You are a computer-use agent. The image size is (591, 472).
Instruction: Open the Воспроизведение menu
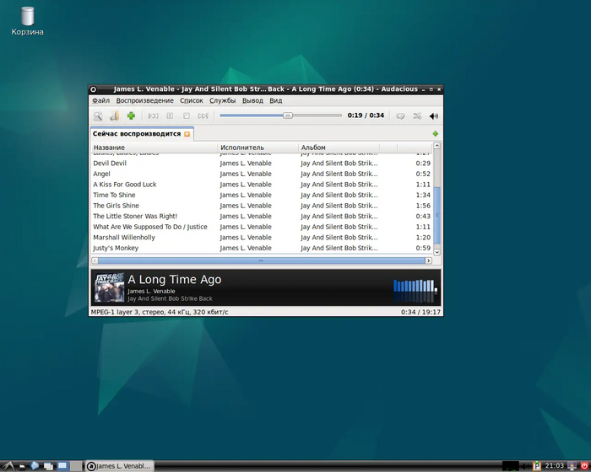[x=144, y=100]
